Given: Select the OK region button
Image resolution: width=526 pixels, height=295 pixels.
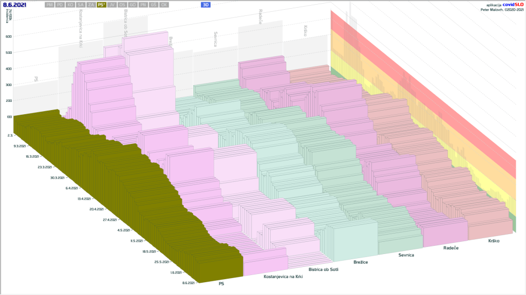Looking at the screenshot, I should (164, 5).
